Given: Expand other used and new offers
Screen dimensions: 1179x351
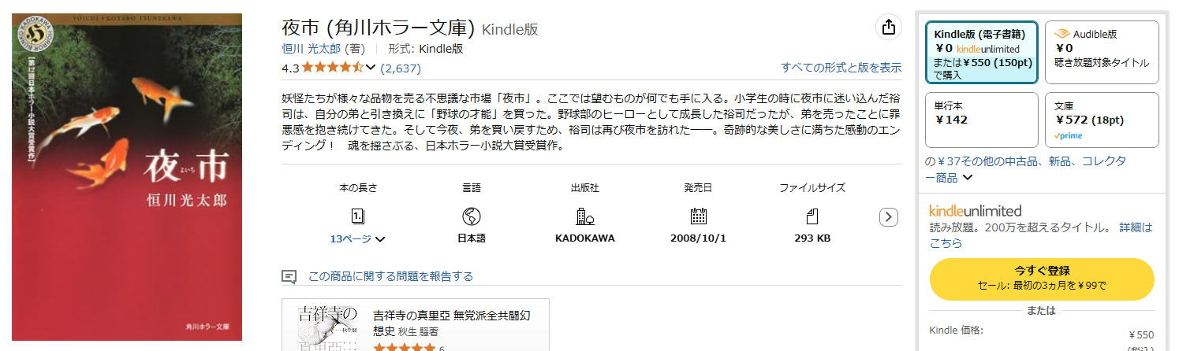Looking at the screenshot, I should pos(968,178).
